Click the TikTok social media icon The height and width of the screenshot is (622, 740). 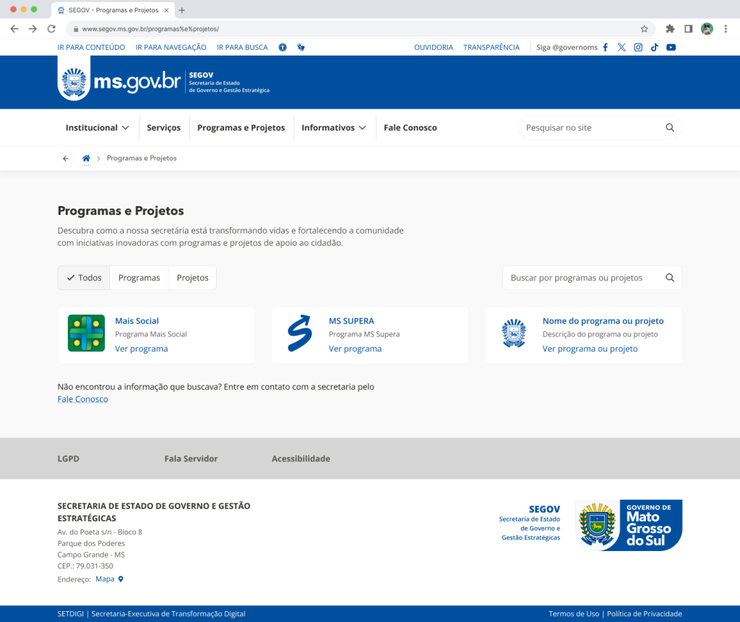click(x=655, y=47)
